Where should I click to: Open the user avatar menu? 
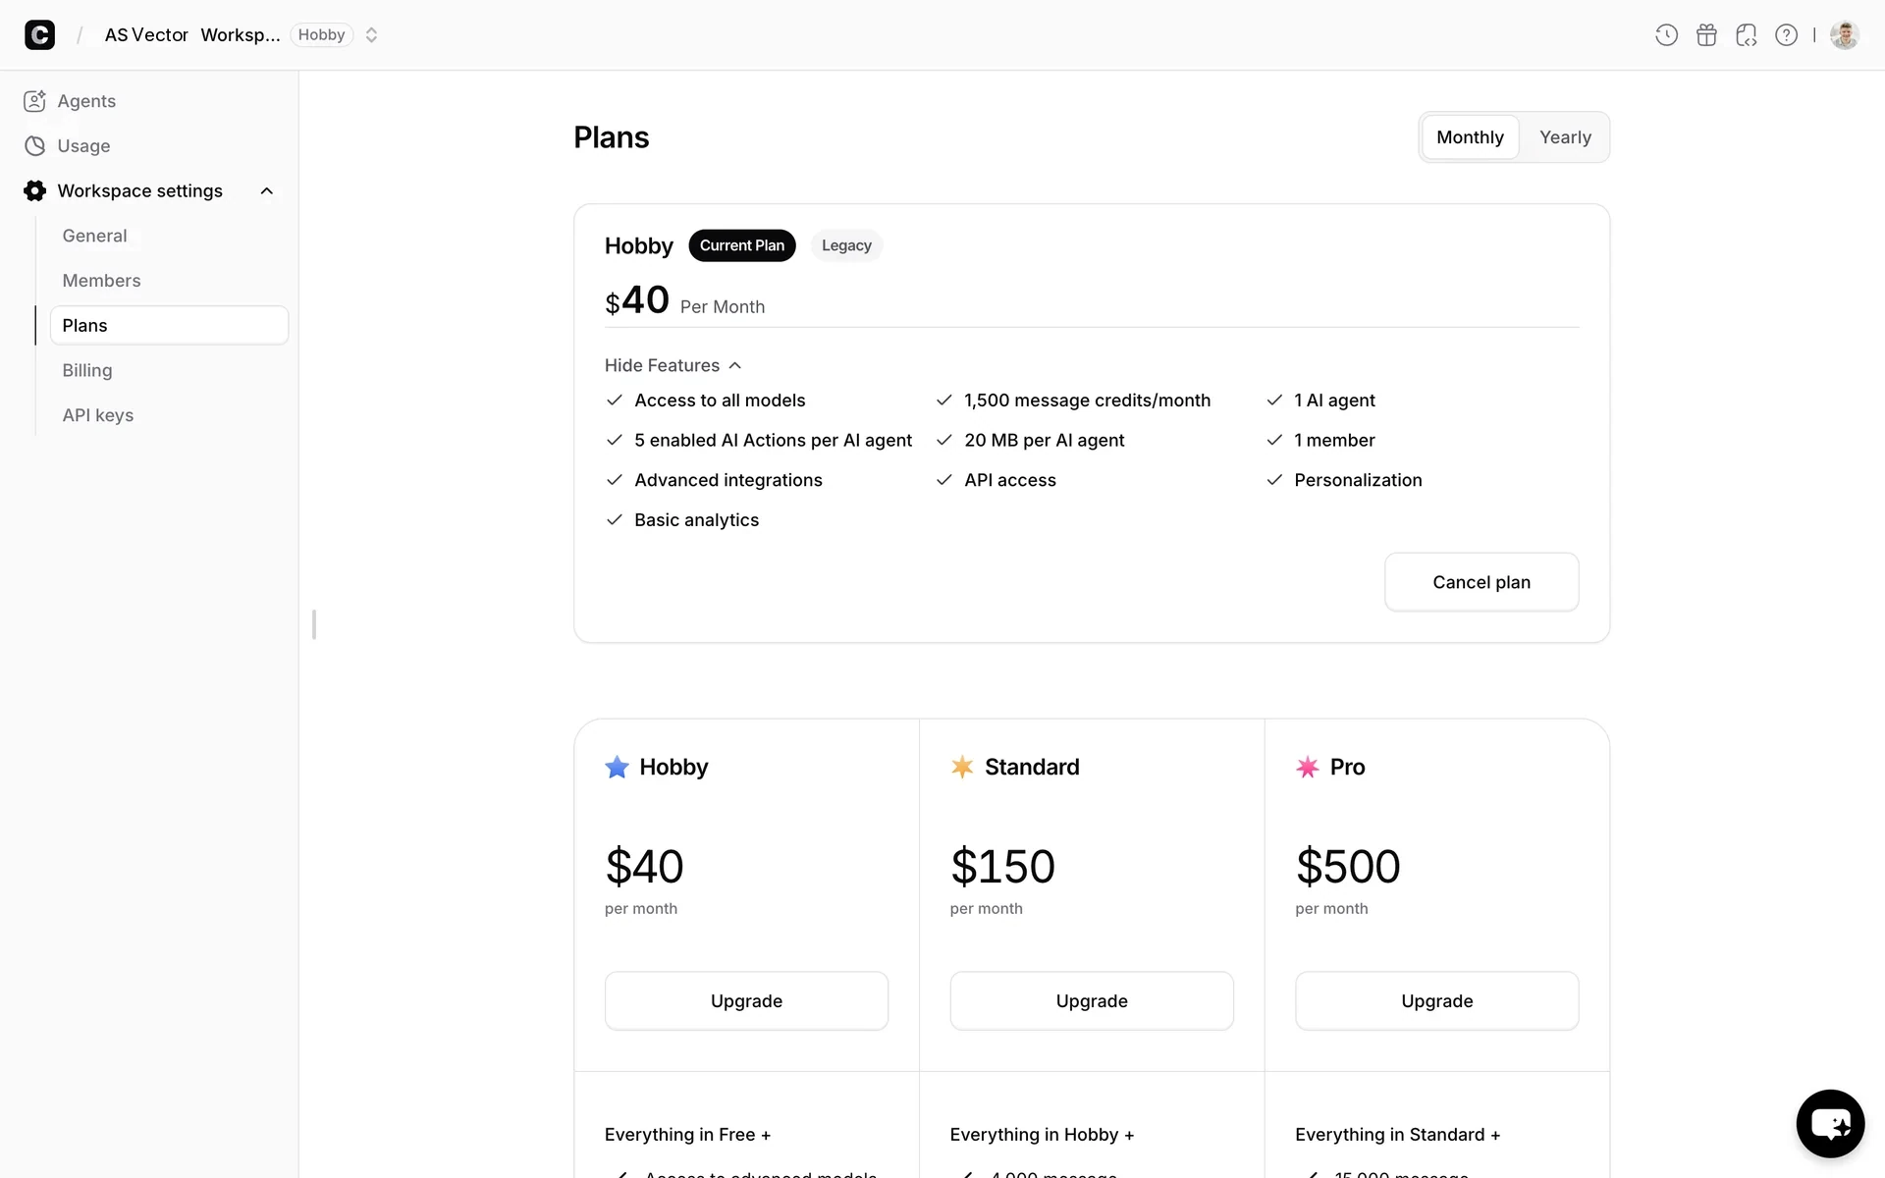1845,35
